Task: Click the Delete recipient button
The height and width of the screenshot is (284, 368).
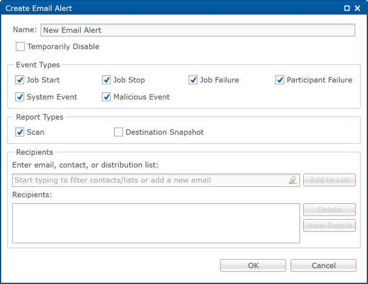Action: (x=329, y=209)
